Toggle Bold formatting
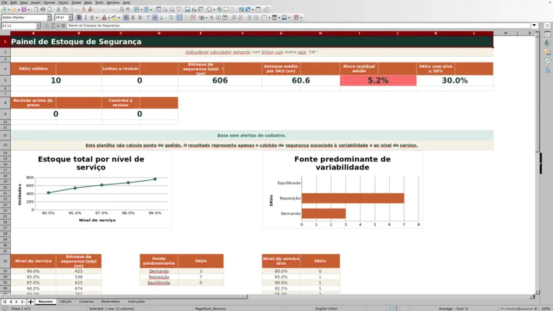The height and width of the screenshot is (311, 553). point(79,18)
